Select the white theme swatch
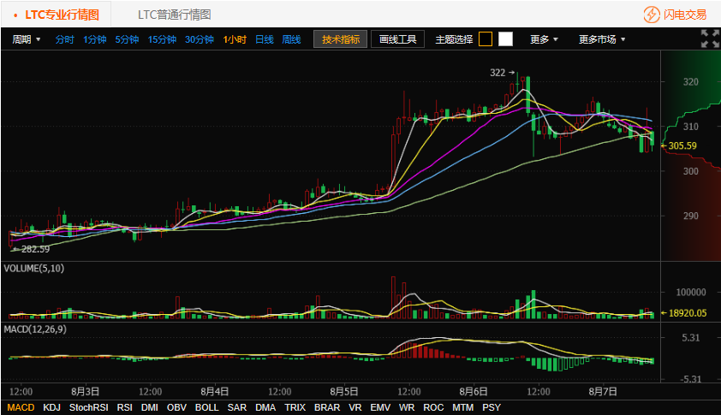Viewport: 721px width, 415px height. tap(505, 39)
